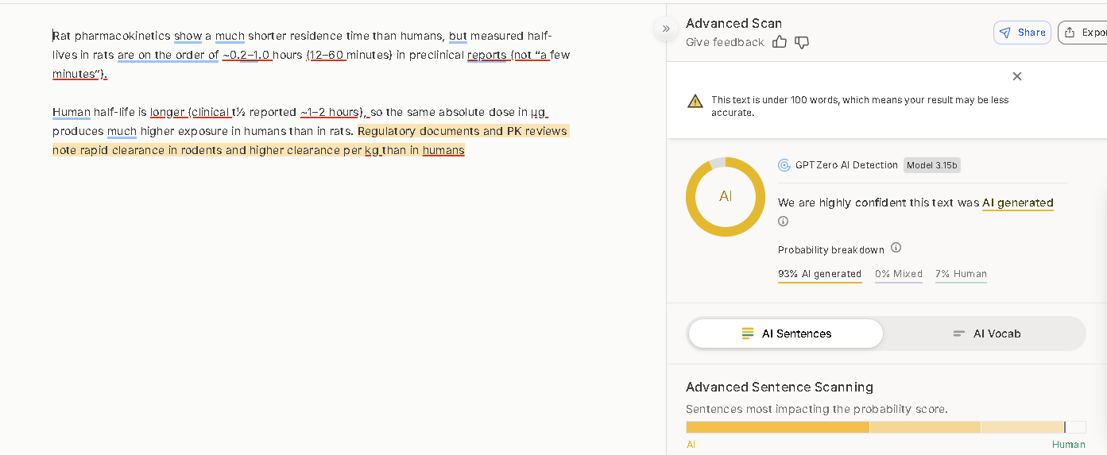The width and height of the screenshot is (1107, 455).
Task: Select the 0% Mixed breakdown
Action: (898, 274)
